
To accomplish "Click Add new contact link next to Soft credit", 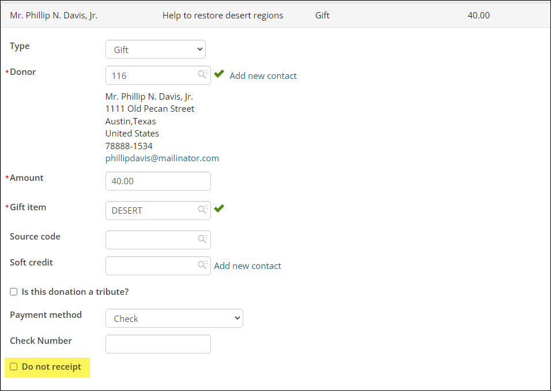I will [x=247, y=265].
